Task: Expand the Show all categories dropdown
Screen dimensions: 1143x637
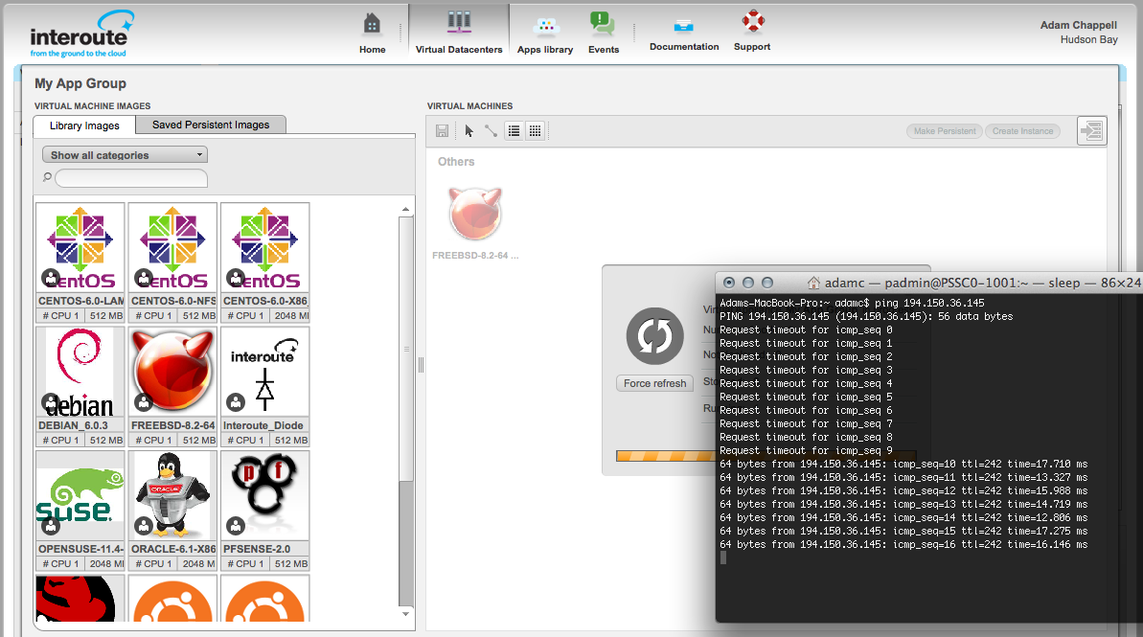Action: pos(125,155)
